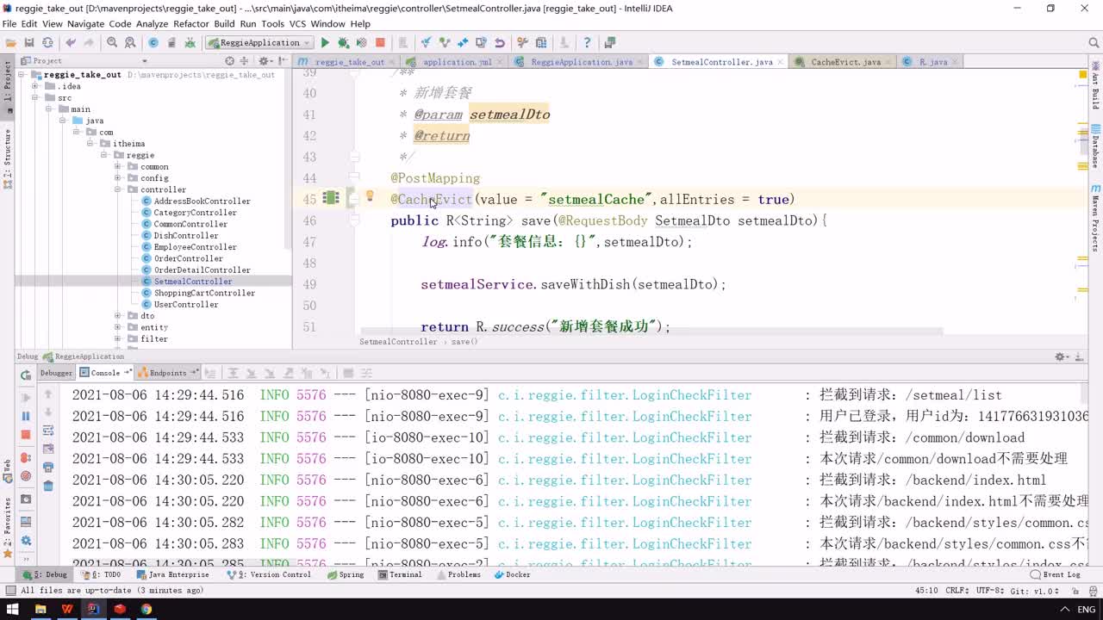The width and height of the screenshot is (1103, 620).
Task: Open Chrome from the taskbar
Action: [x=146, y=609]
